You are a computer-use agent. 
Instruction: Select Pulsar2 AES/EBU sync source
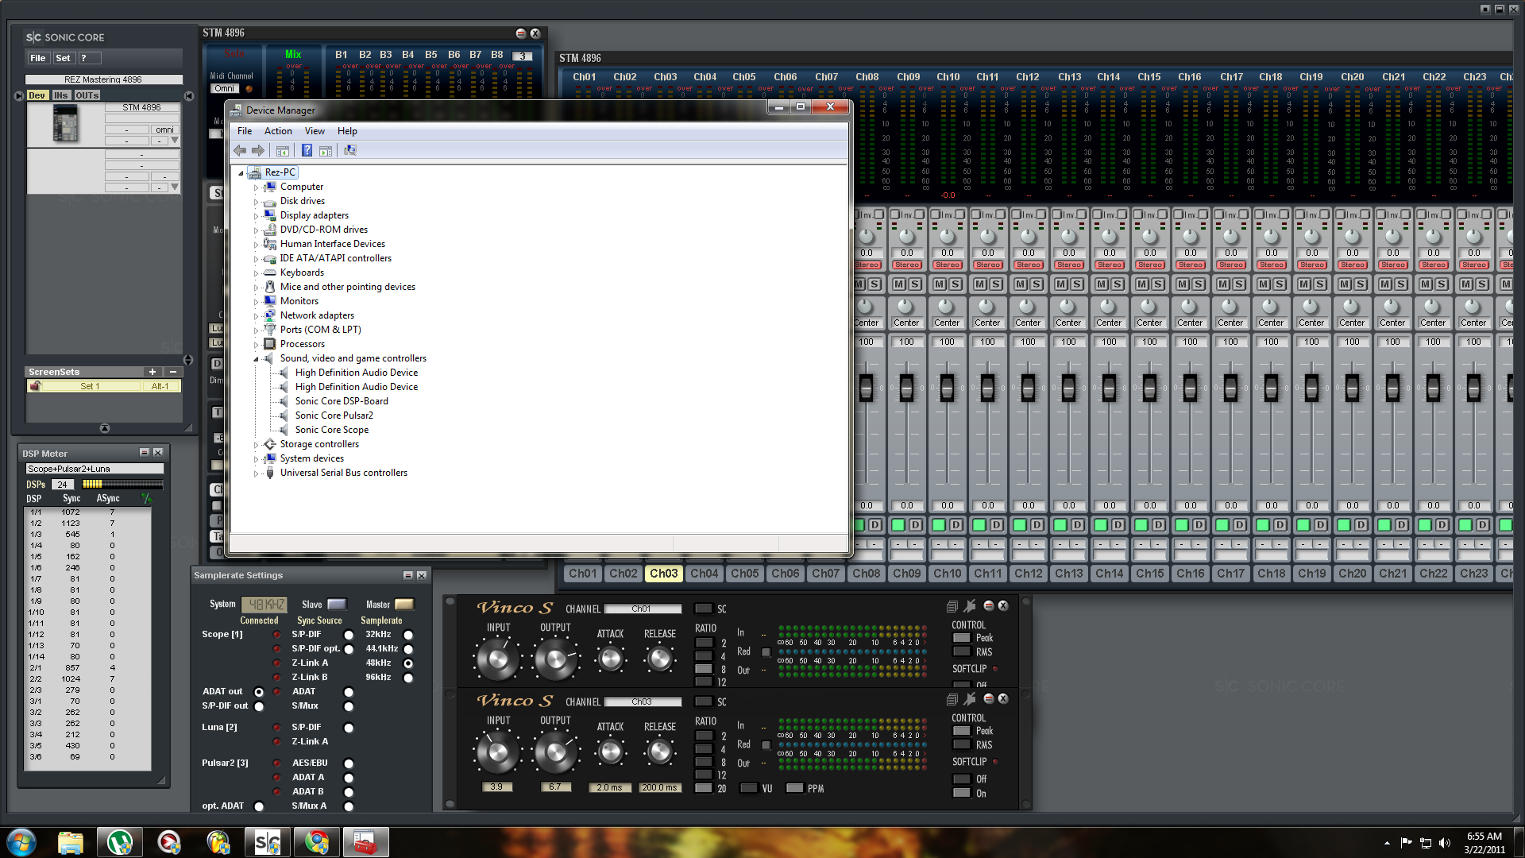click(x=349, y=763)
